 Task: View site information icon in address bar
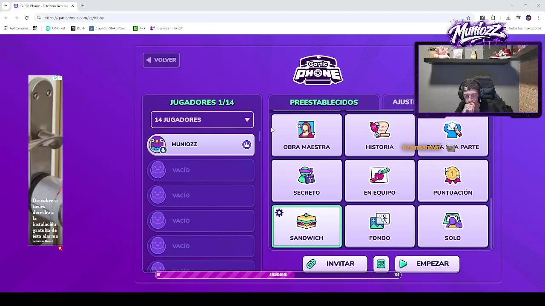point(39,18)
